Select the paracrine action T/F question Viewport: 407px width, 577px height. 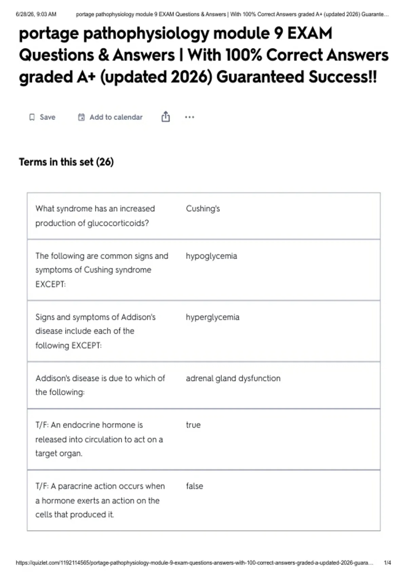(x=100, y=500)
